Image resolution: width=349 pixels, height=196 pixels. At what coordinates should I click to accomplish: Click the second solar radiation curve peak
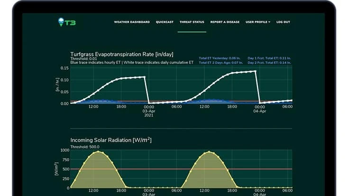click(209, 152)
